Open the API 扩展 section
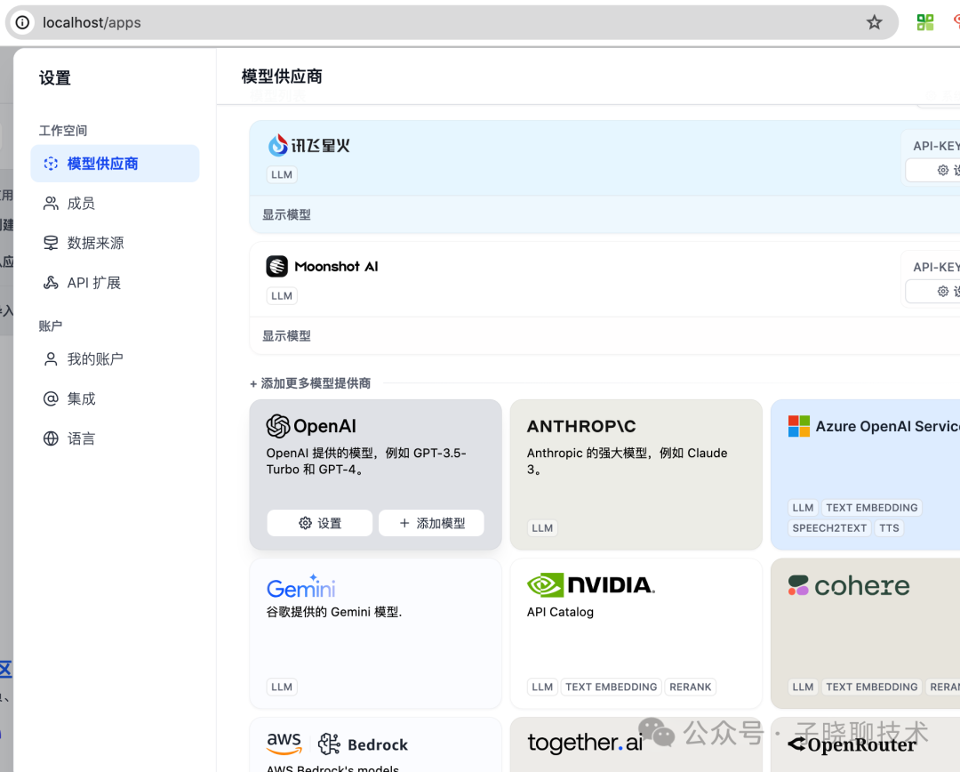 point(115,283)
